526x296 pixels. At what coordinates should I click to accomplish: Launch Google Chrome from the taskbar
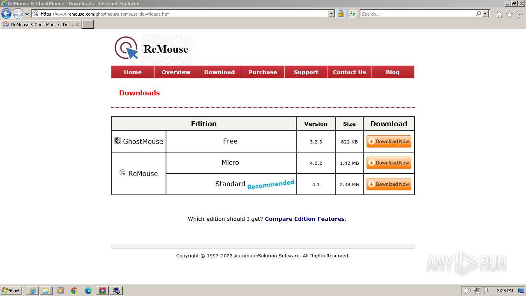tap(74, 291)
